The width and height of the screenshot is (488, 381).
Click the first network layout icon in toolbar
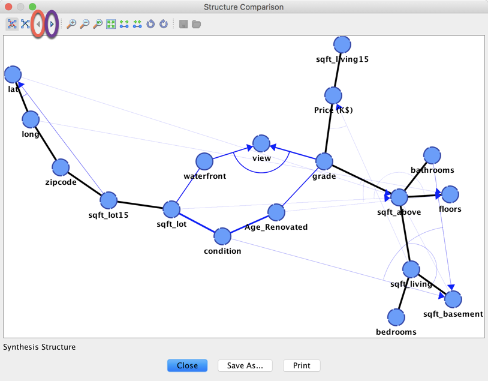click(12, 24)
